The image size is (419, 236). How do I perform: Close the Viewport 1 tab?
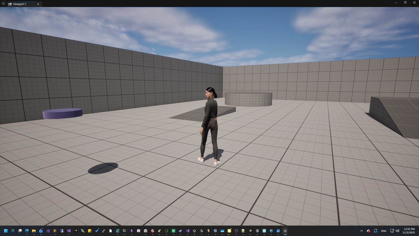coord(38,4)
